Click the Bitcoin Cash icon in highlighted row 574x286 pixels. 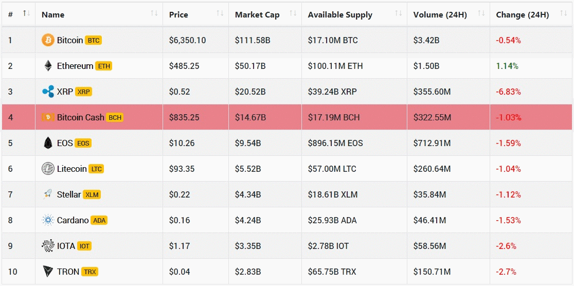48,117
